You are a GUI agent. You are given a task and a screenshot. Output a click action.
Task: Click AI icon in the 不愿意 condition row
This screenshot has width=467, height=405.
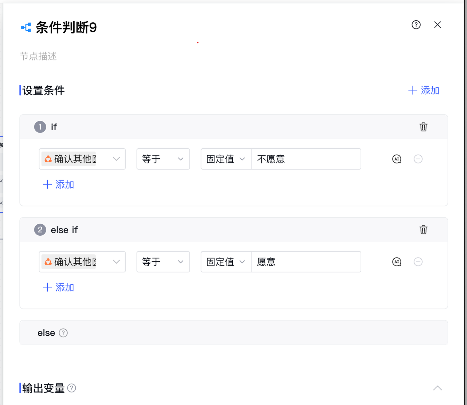397,159
